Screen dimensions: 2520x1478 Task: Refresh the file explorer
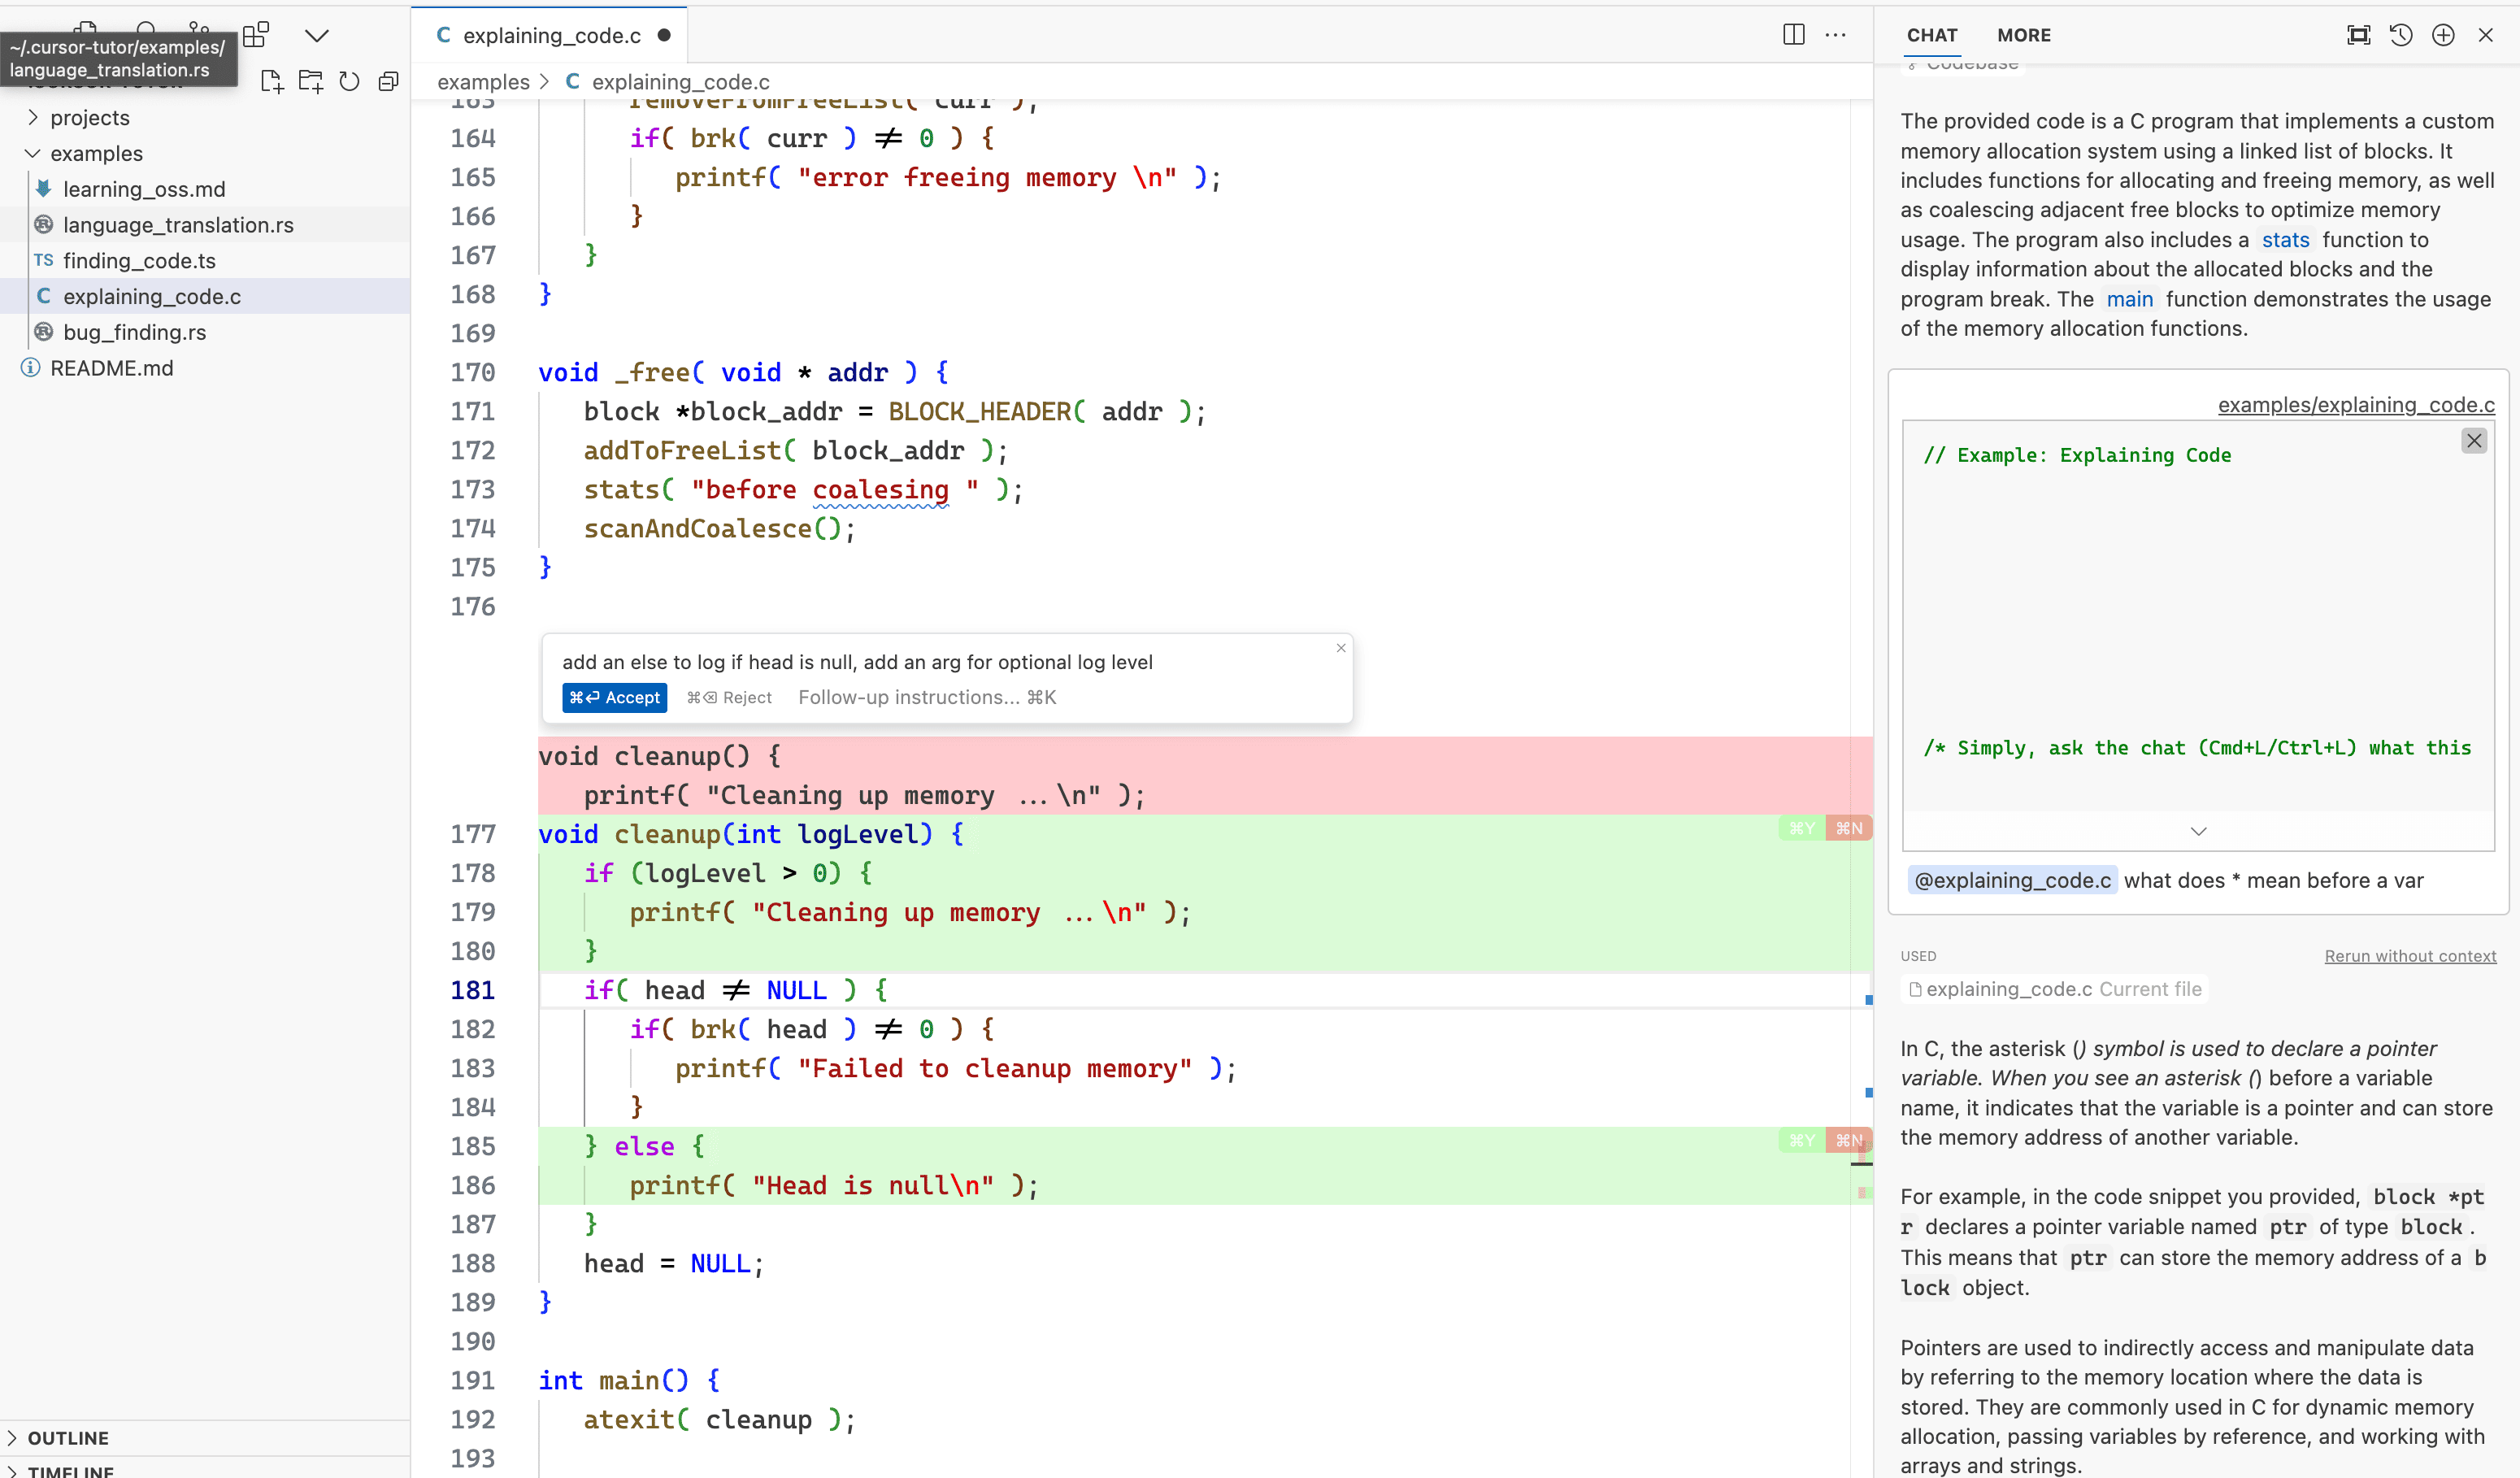click(349, 82)
